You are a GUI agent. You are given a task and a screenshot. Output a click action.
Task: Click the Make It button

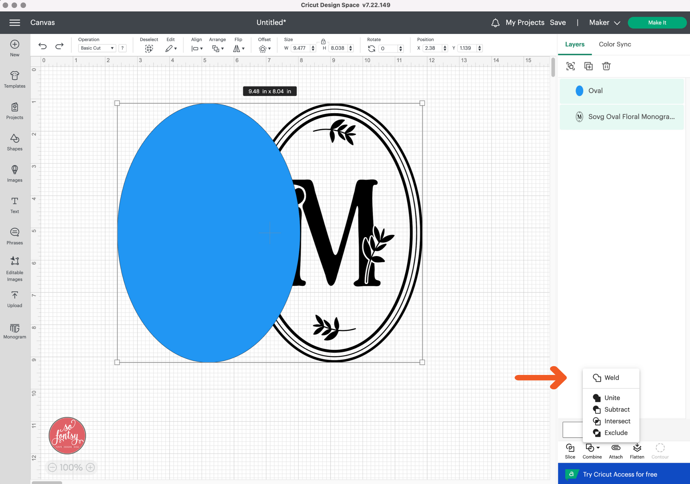point(657,22)
